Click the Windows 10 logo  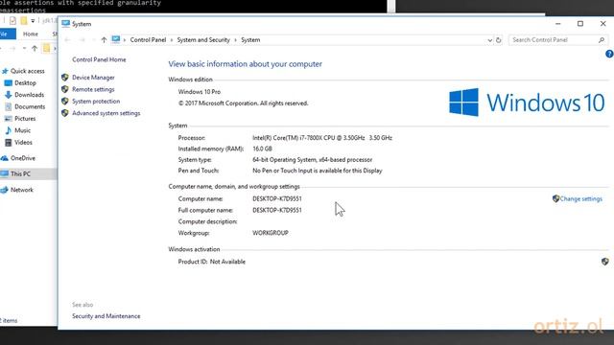527,103
